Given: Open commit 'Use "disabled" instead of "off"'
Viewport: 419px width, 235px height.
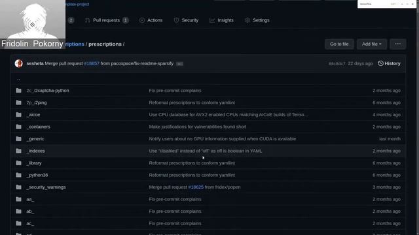Looking at the screenshot, I should 205,151.
